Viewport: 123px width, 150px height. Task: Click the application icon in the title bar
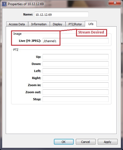tap(4, 4)
